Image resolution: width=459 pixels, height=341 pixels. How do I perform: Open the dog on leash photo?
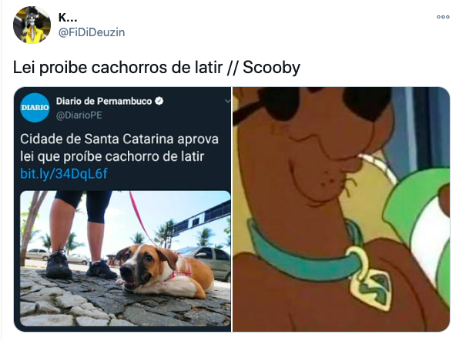(x=126, y=259)
